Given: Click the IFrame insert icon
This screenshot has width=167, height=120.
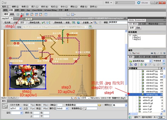Looking at the screenshot, I should [68, 14].
